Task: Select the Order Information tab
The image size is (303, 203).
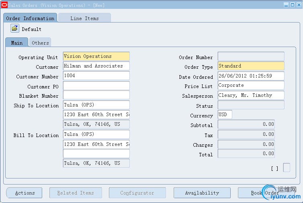Action: click(x=30, y=18)
